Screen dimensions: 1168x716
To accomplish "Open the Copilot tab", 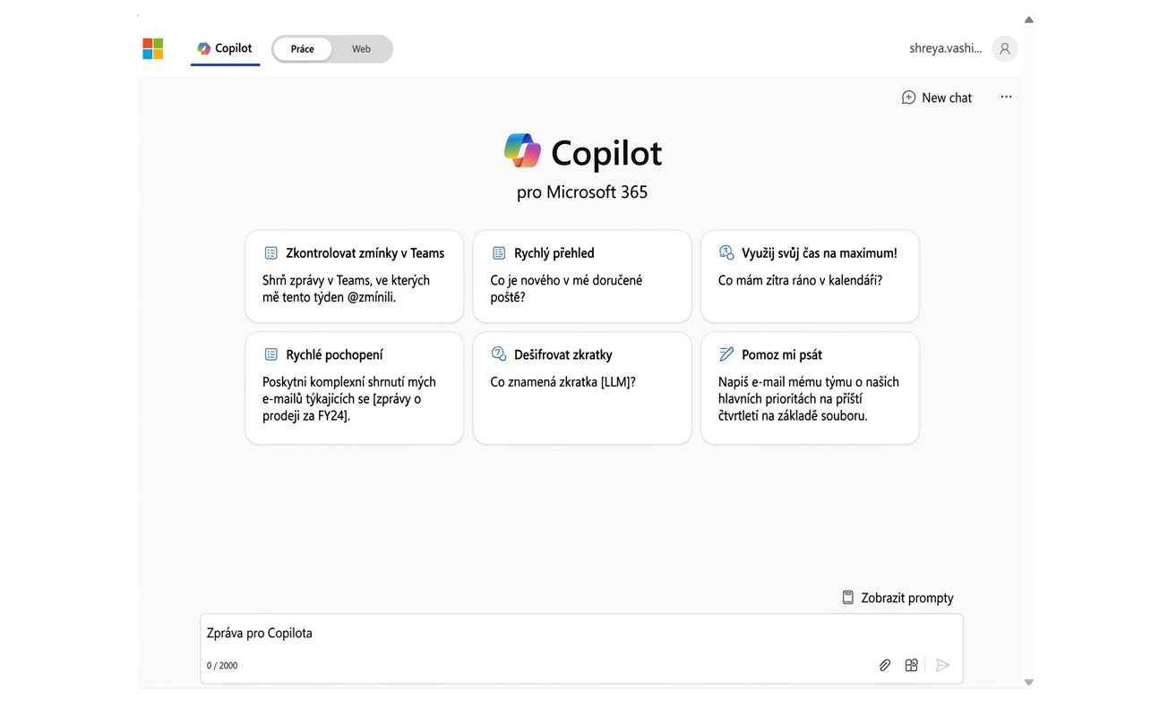I will tap(225, 48).
